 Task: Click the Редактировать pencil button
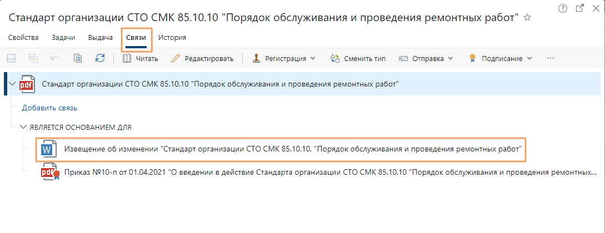click(x=203, y=59)
